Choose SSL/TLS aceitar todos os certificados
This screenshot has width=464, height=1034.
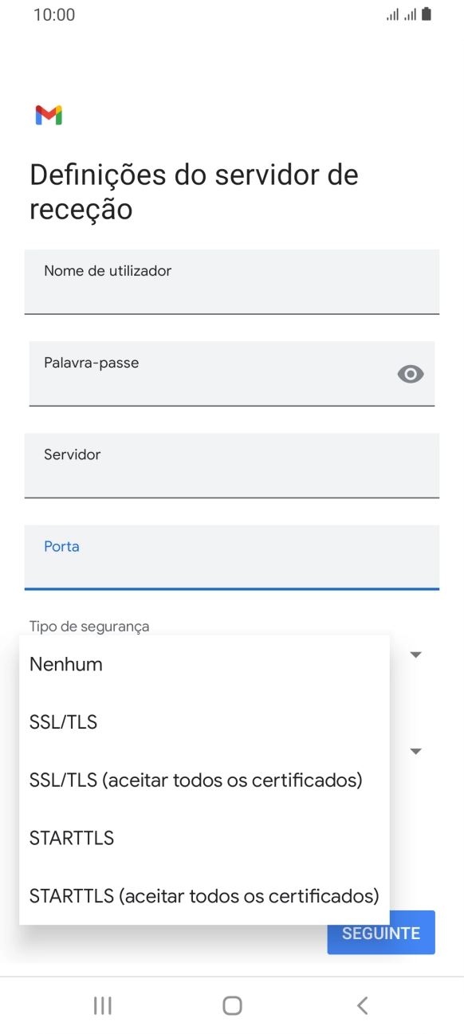195,779
